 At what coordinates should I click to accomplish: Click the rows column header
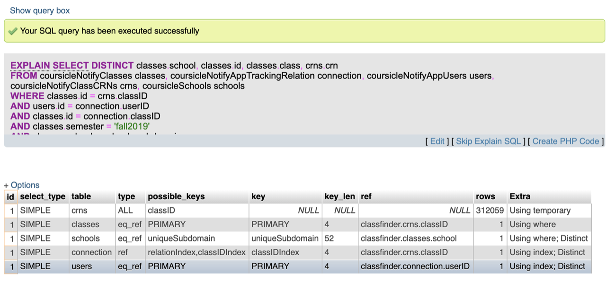pos(486,196)
